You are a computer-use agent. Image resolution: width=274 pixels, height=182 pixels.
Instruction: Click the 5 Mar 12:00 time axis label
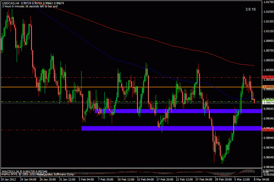[242, 179]
